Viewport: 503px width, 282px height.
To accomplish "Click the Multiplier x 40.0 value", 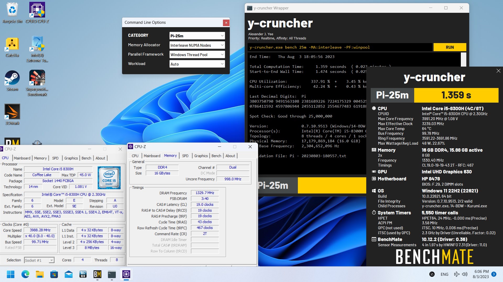I will coord(40,236).
